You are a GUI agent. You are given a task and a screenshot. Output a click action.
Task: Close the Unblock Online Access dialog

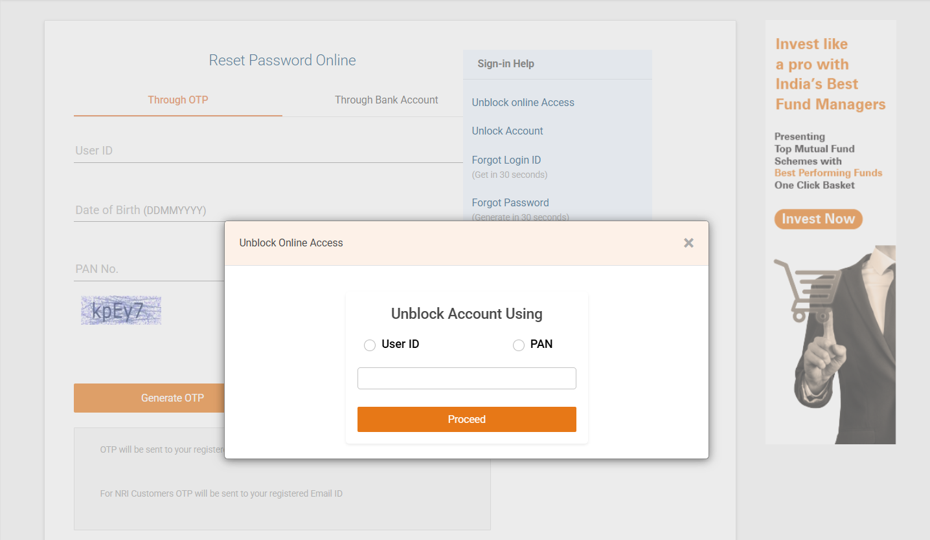click(x=688, y=243)
